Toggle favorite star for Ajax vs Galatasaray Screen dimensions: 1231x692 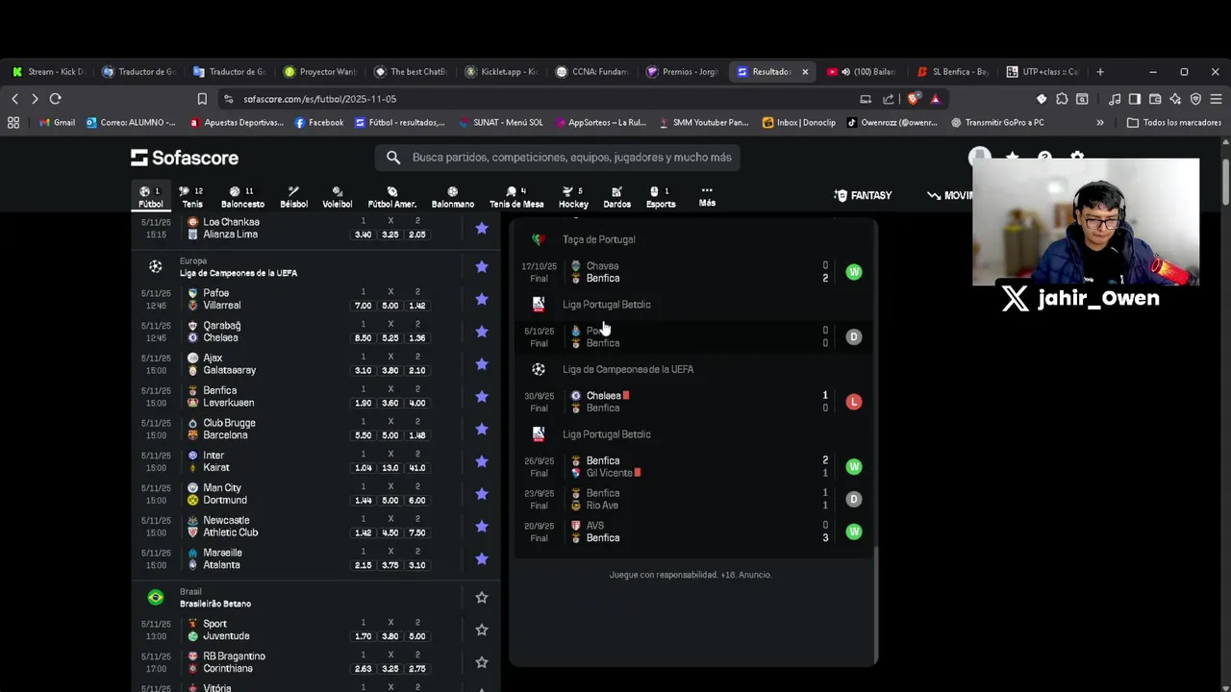click(482, 364)
